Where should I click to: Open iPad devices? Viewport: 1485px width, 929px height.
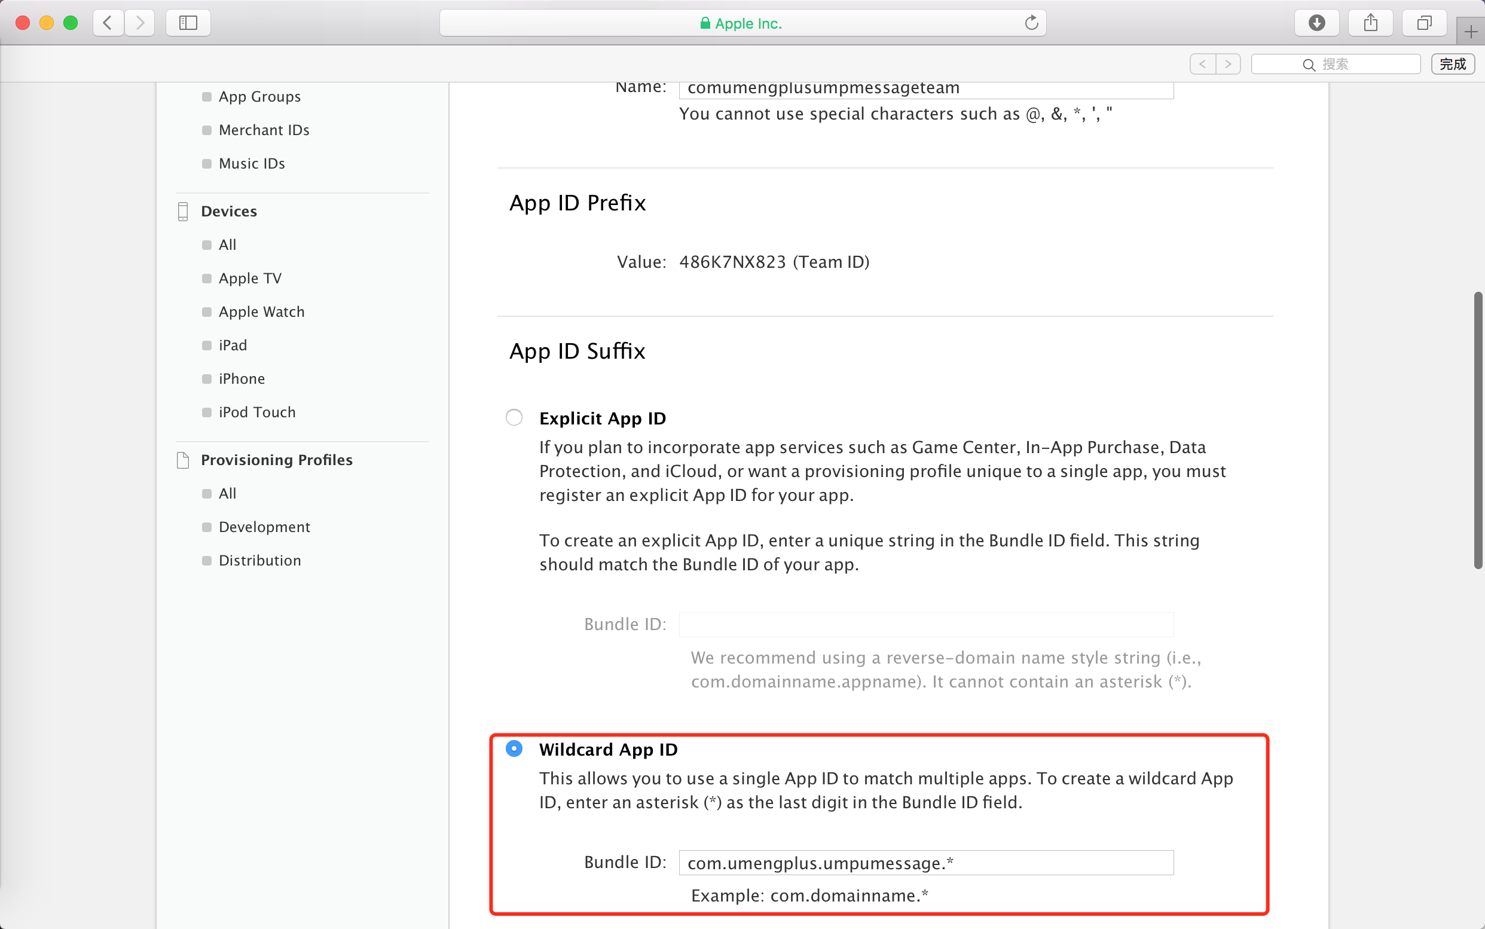[233, 346]
